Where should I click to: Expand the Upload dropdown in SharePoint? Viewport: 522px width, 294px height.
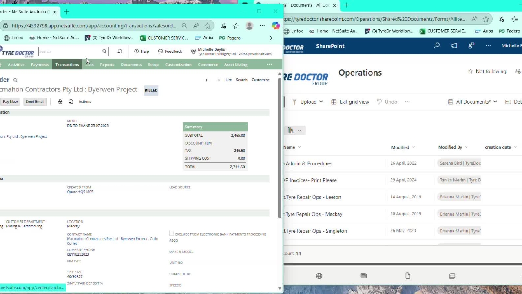[x=321, y=102]
